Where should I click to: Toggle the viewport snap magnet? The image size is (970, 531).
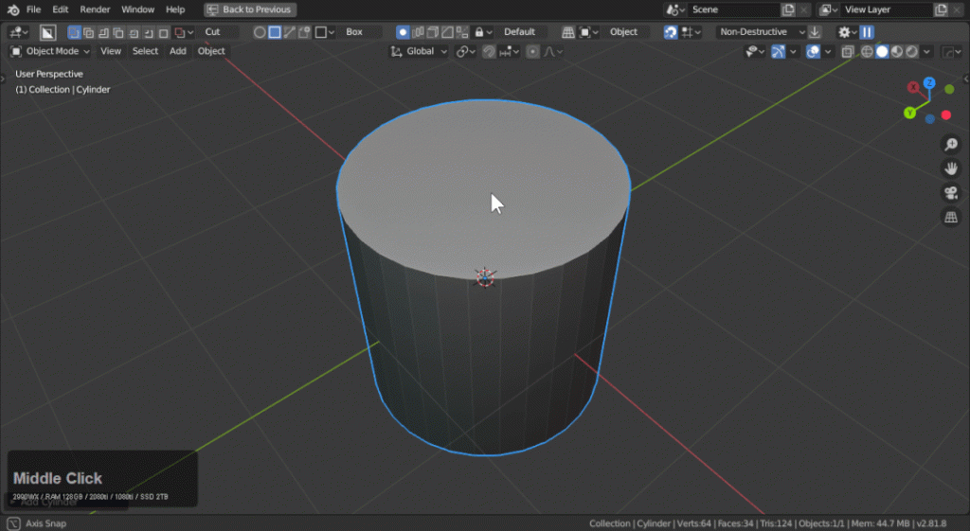489,51
